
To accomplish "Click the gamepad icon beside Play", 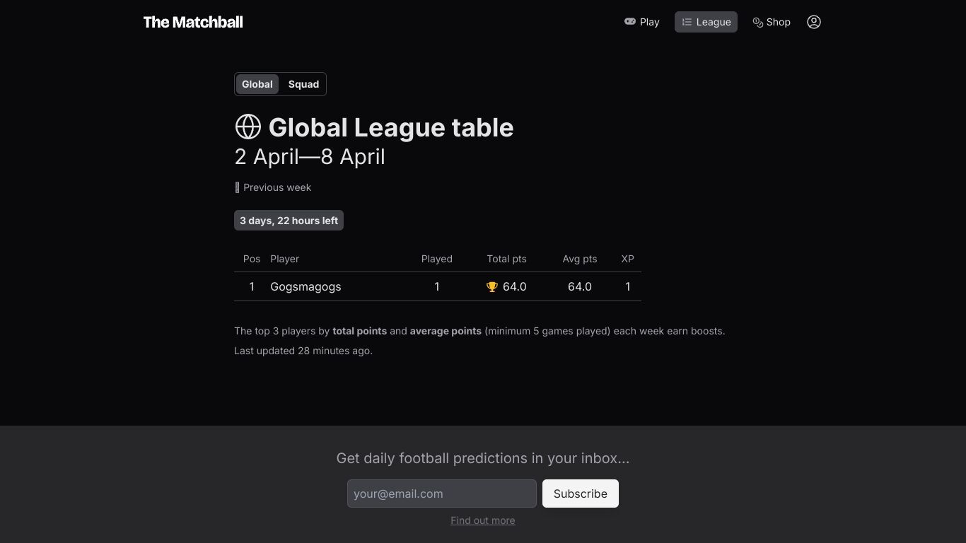I will pyautogui.click(x=629, y=22).
